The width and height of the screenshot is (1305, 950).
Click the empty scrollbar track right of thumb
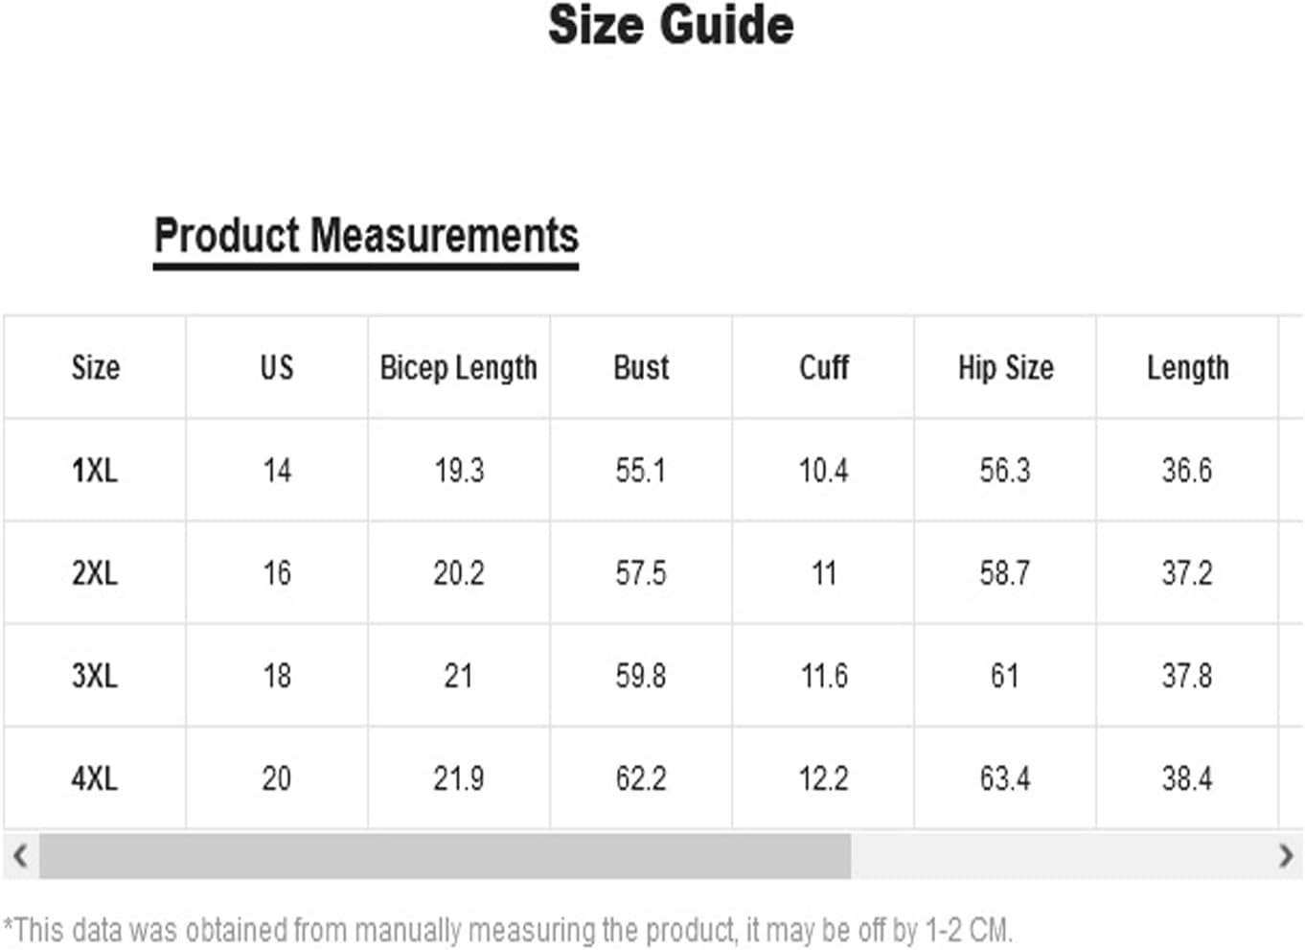coord(1059,854)
